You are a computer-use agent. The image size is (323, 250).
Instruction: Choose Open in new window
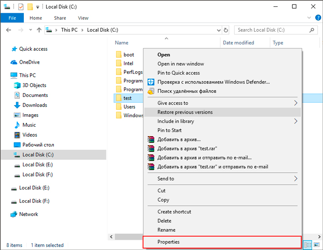223,64
